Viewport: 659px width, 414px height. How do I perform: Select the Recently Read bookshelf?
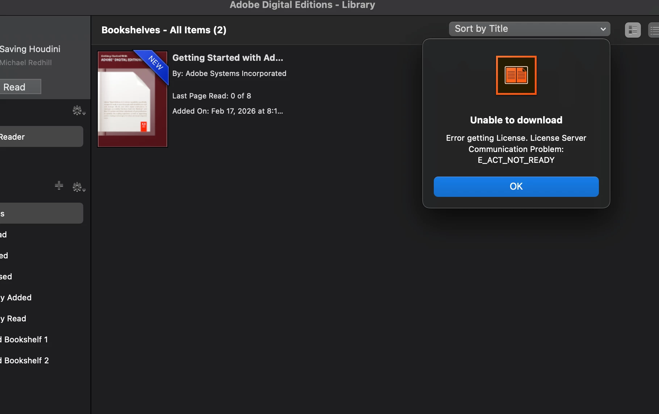[13, 318]
